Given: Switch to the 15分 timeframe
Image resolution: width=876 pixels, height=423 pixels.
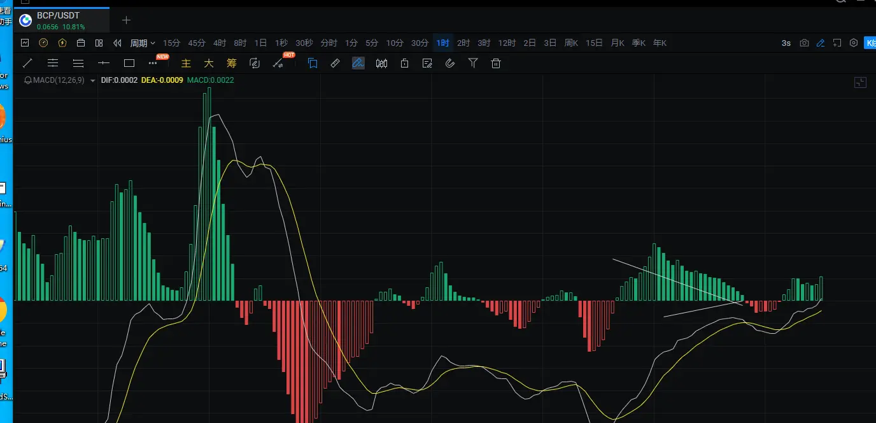Looking at the screenshot, I should (171, 43).
